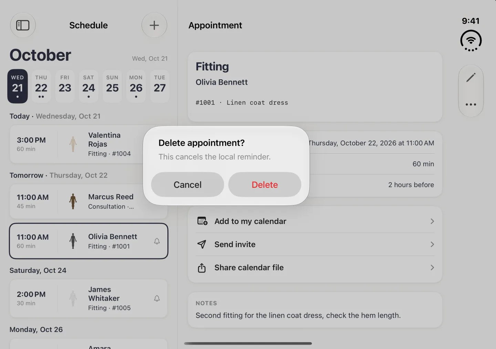
Task: Toggle the sidebar panel icon
Action: tap(23, 25)
